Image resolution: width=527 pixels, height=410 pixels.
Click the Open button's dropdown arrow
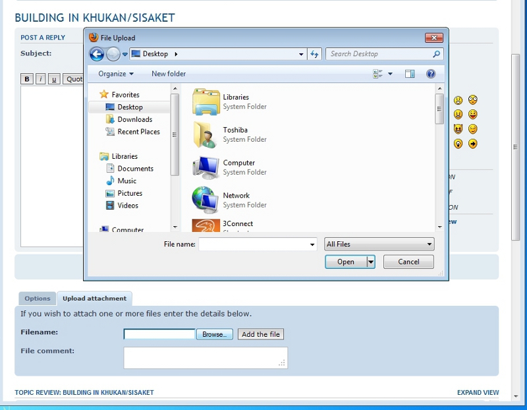[x=371, y=262]
